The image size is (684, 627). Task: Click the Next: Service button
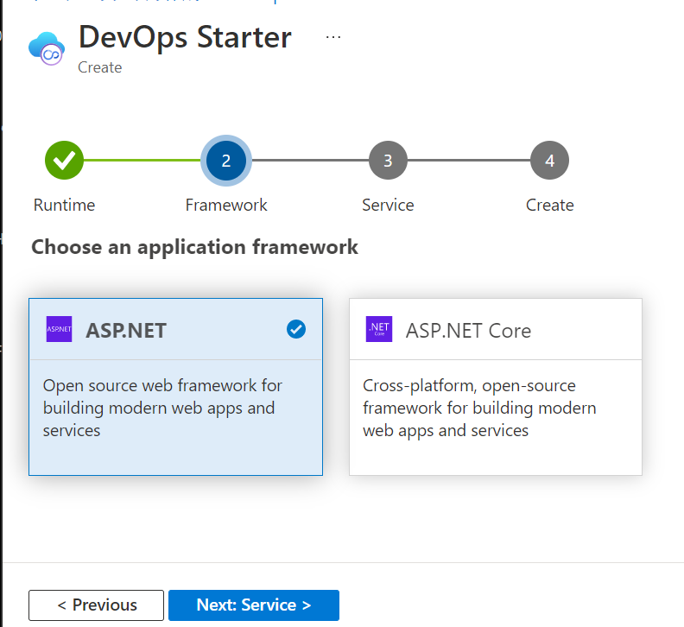point(254,605)
